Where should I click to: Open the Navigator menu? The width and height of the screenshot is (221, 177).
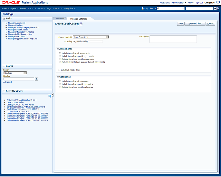13,8
